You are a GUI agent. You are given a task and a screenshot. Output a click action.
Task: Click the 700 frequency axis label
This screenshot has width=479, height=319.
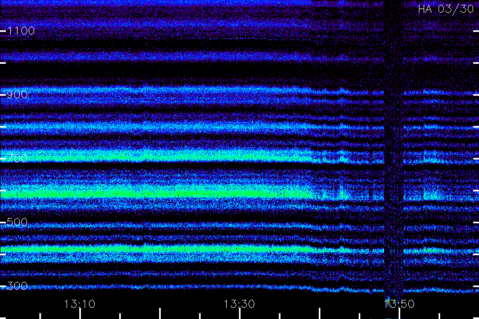17,158
